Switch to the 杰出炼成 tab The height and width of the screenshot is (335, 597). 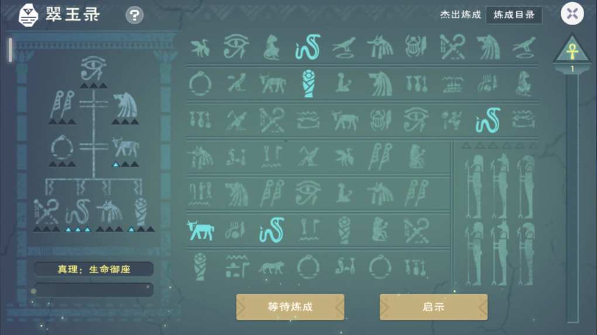[461, 15]
